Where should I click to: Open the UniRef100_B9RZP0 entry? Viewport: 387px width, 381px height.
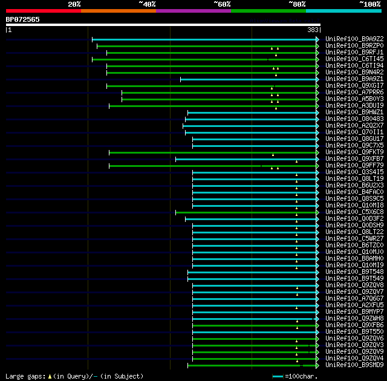point(354,45)
